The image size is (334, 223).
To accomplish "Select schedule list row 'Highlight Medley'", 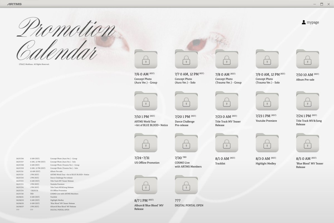I will (40, 200).
